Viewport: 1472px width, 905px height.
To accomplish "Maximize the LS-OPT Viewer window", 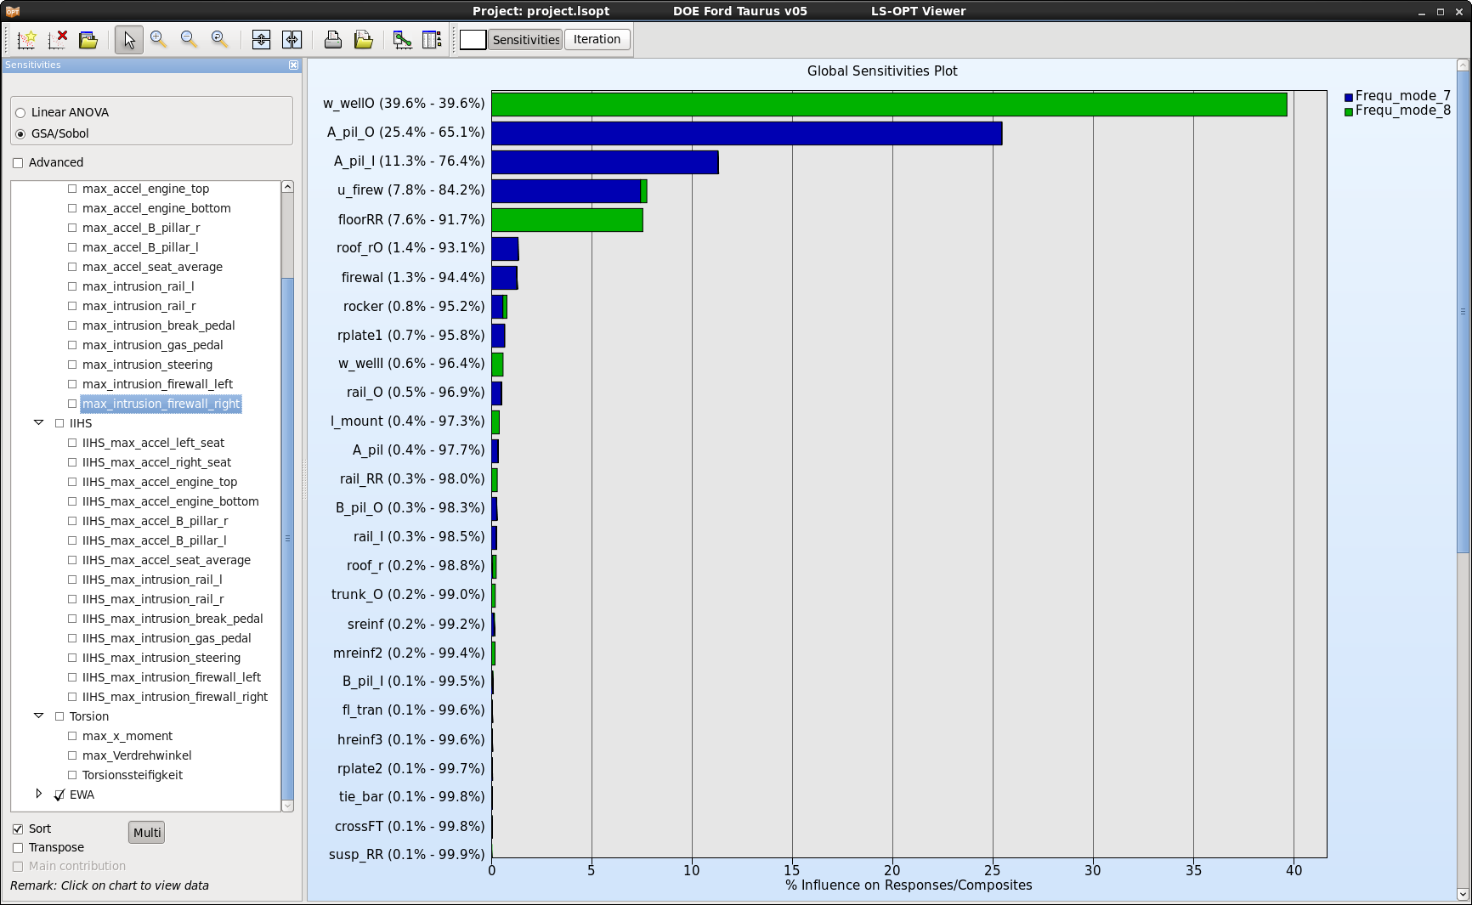I will tap(1441, 12).
